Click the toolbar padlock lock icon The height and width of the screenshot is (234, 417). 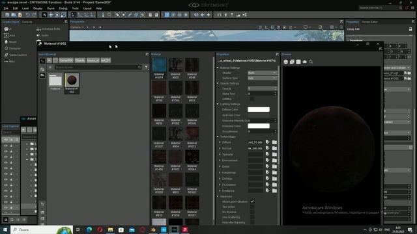tap(151, 15)
